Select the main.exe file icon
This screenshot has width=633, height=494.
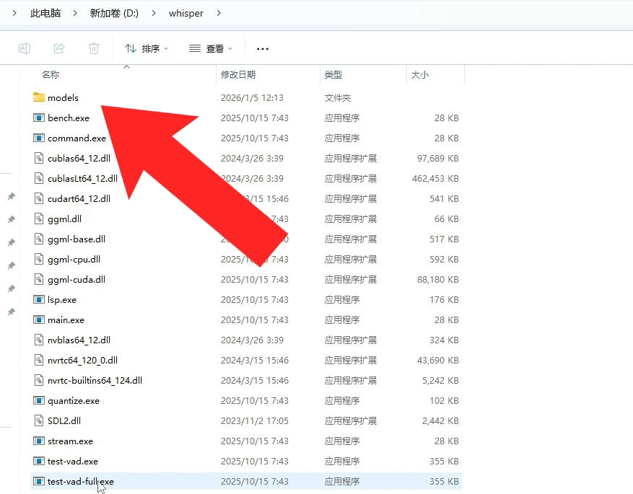(x=39, y=319)
